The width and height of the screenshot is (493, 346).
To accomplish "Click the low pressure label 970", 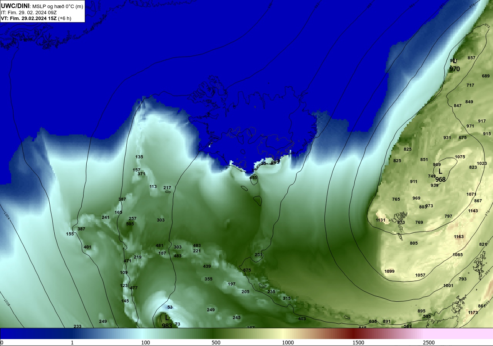I will pyautogui.click(x=454, y=69).
